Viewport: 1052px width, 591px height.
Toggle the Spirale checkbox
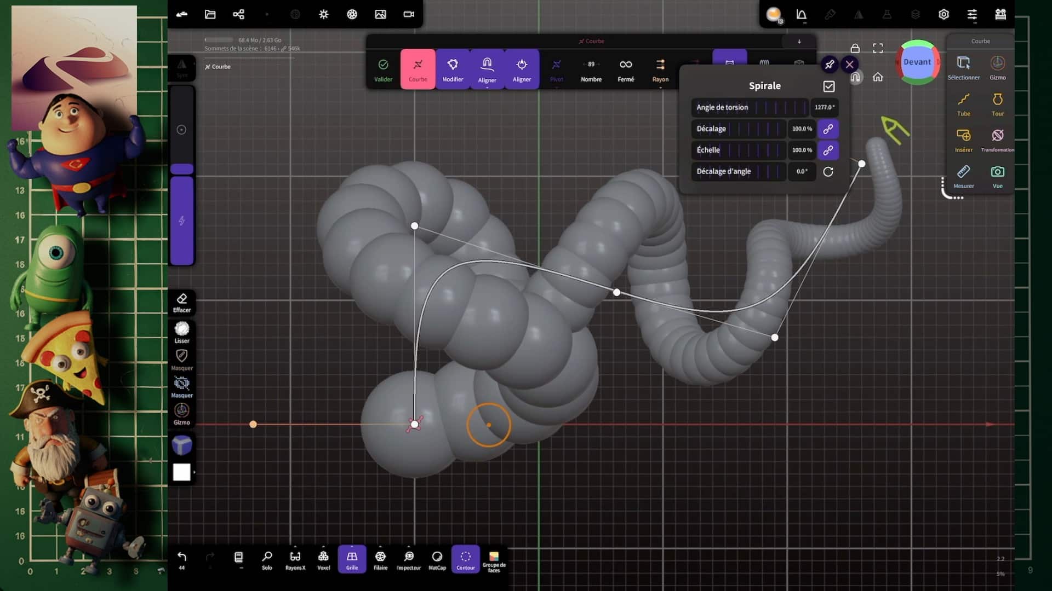tap(828, 86)
